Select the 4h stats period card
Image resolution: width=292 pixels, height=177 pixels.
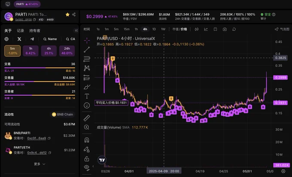click(49, 51)
